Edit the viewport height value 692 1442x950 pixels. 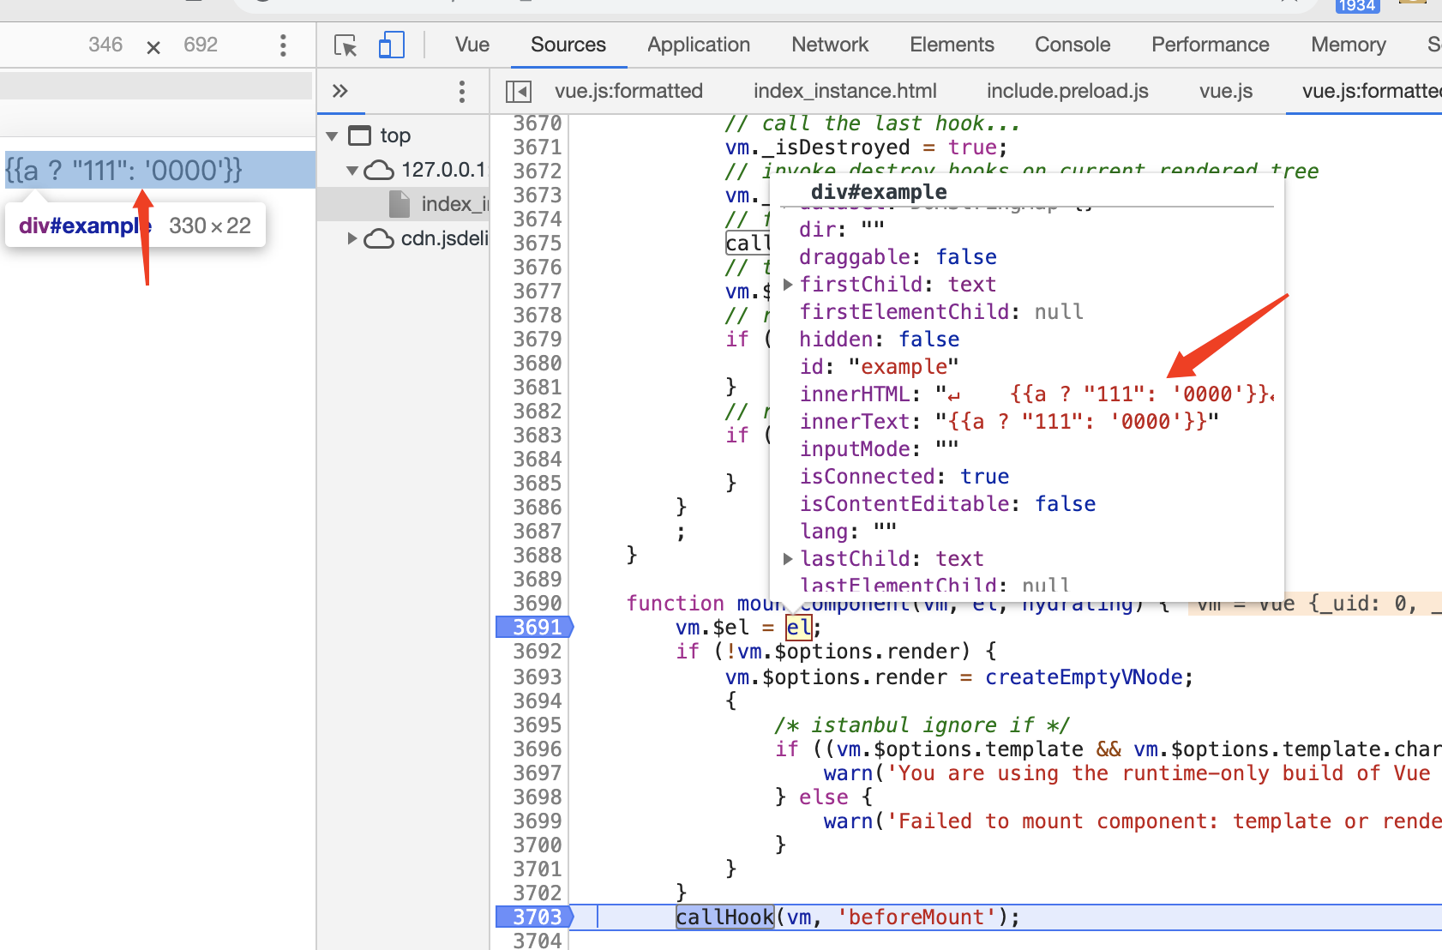coord(201,45)
